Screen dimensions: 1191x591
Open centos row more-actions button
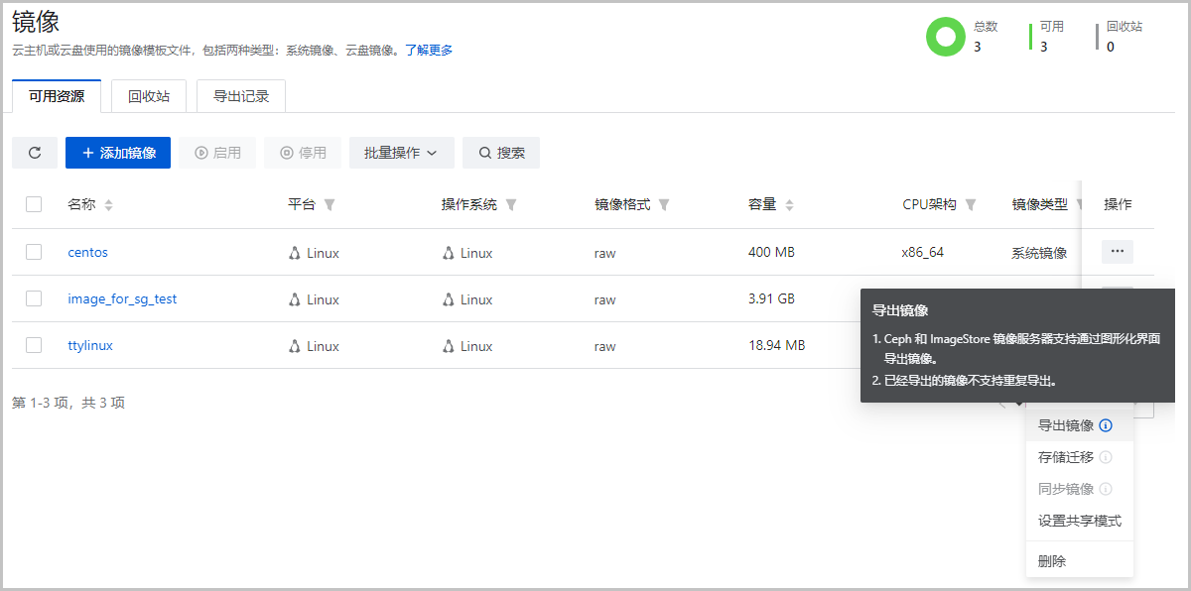(x=1118, y=252)
